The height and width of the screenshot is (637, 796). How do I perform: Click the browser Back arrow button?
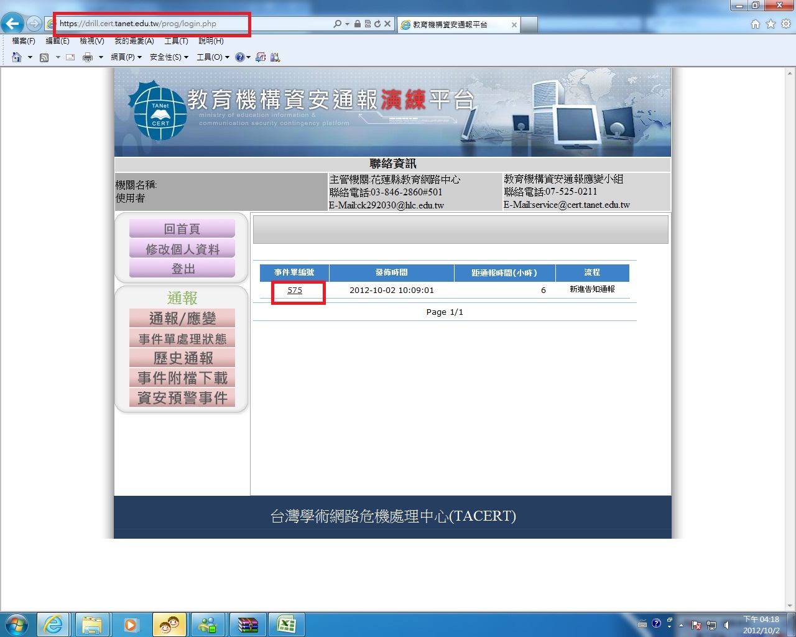[x=12, y=24]
